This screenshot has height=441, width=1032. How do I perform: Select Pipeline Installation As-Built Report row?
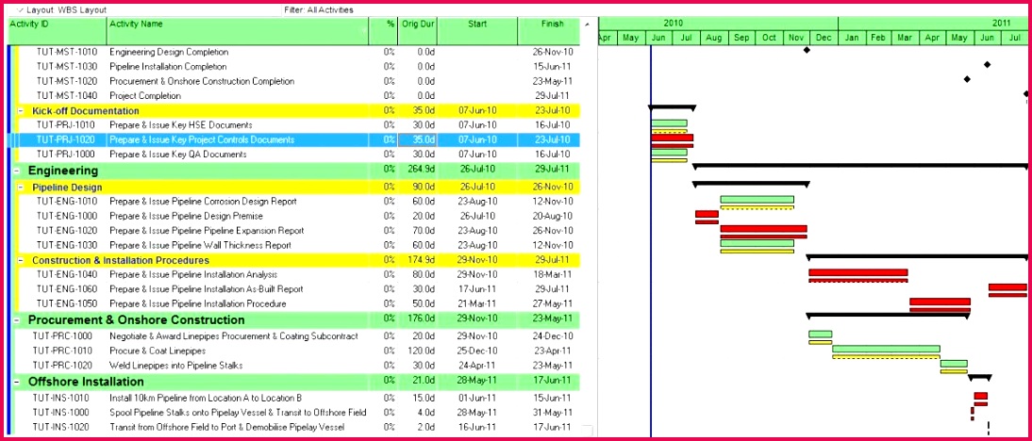point(300,289)
